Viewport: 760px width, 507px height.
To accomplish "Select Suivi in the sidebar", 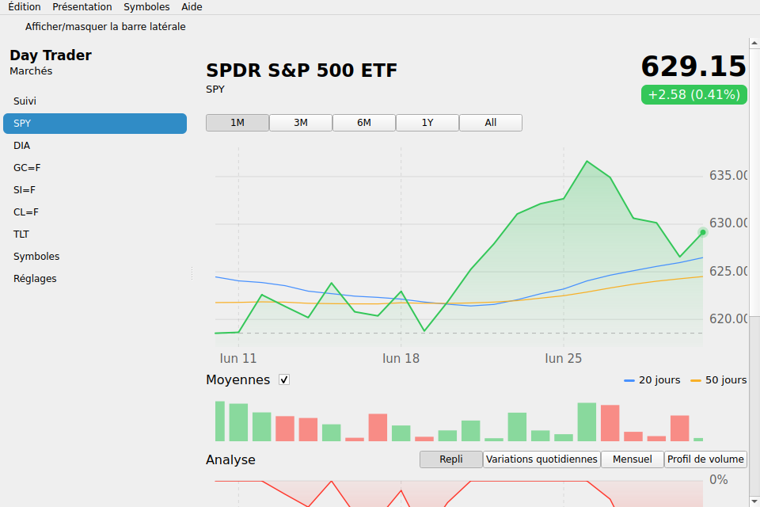I will (x=95, y=101).
